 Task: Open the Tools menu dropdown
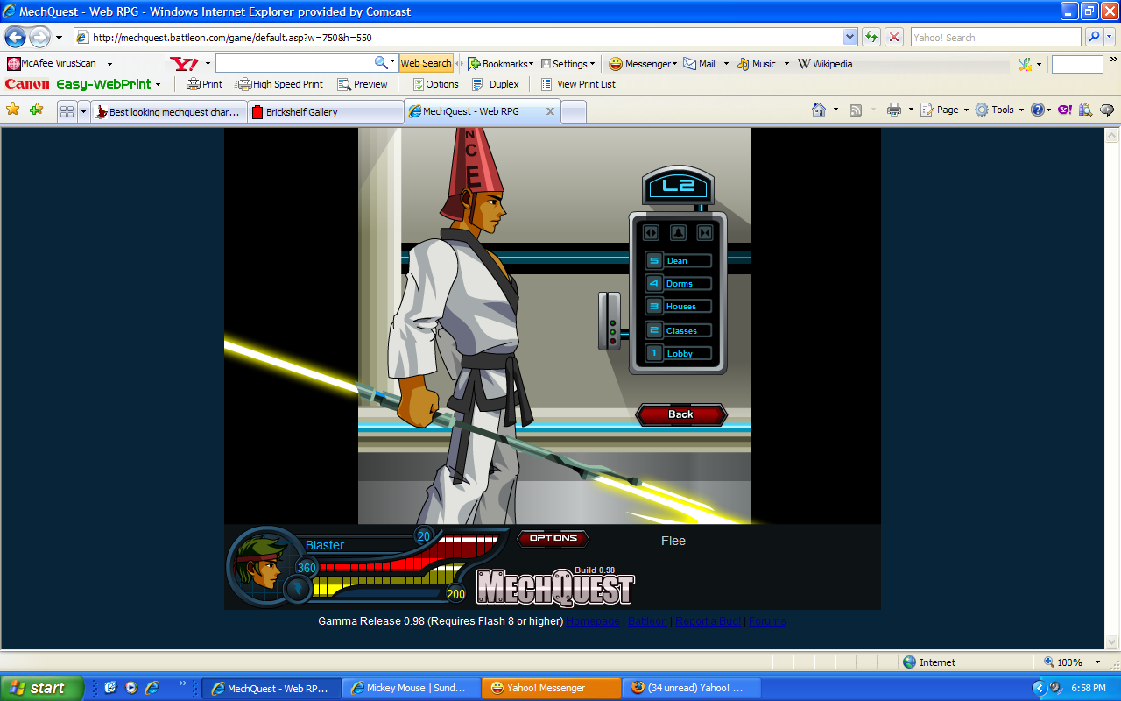pos(1021,110)
